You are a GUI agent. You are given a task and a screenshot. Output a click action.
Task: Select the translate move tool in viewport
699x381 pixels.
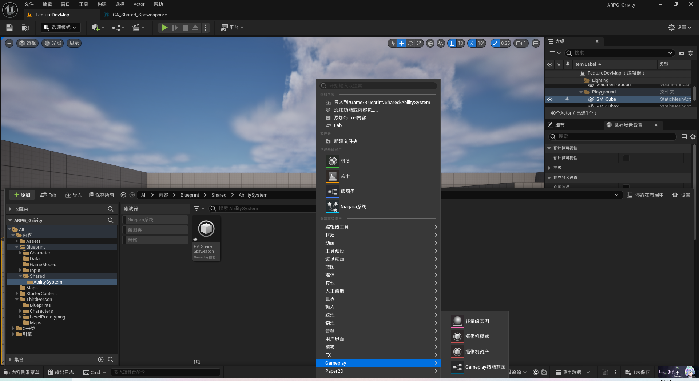pos(401,43)
